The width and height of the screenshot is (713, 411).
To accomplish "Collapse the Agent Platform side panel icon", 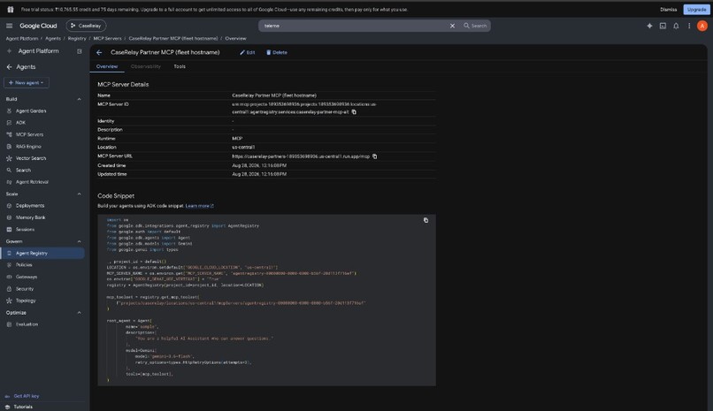I will [80, 51].
